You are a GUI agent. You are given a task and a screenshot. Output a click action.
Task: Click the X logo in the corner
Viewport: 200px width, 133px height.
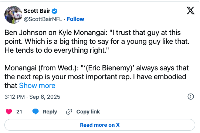click(190, 11)
